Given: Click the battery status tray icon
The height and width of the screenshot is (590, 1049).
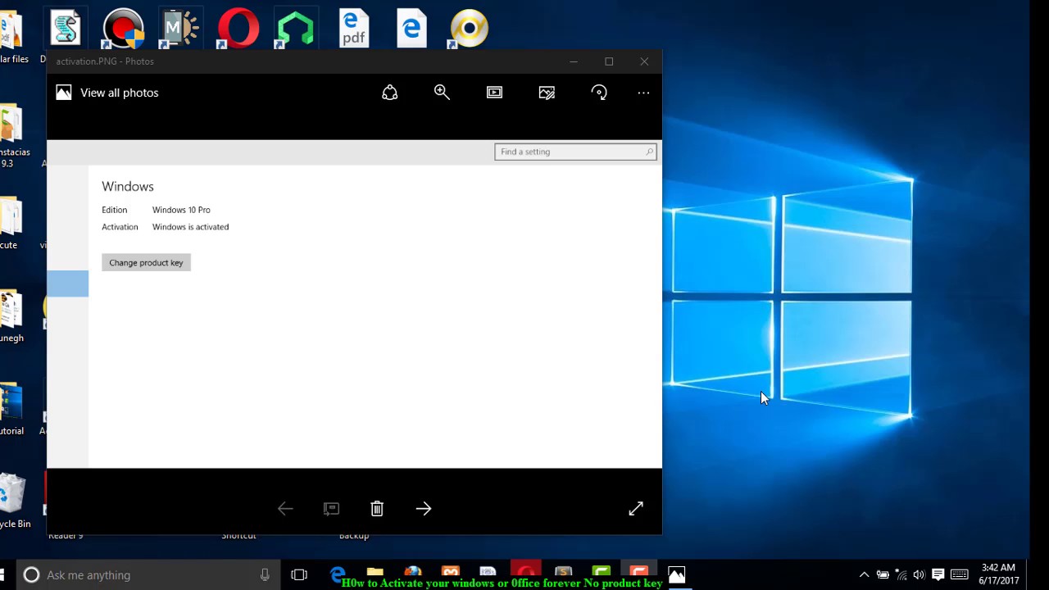Looking at the screenshot, I should tap(883, 575).
